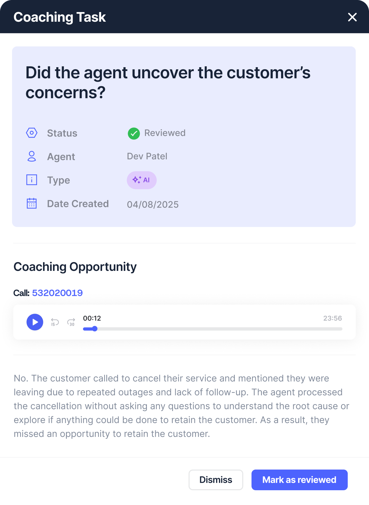Viewport: 369px width, 505px height.
Task: Click the Dev Patel agent name
Action: click(x=147, y=156)
